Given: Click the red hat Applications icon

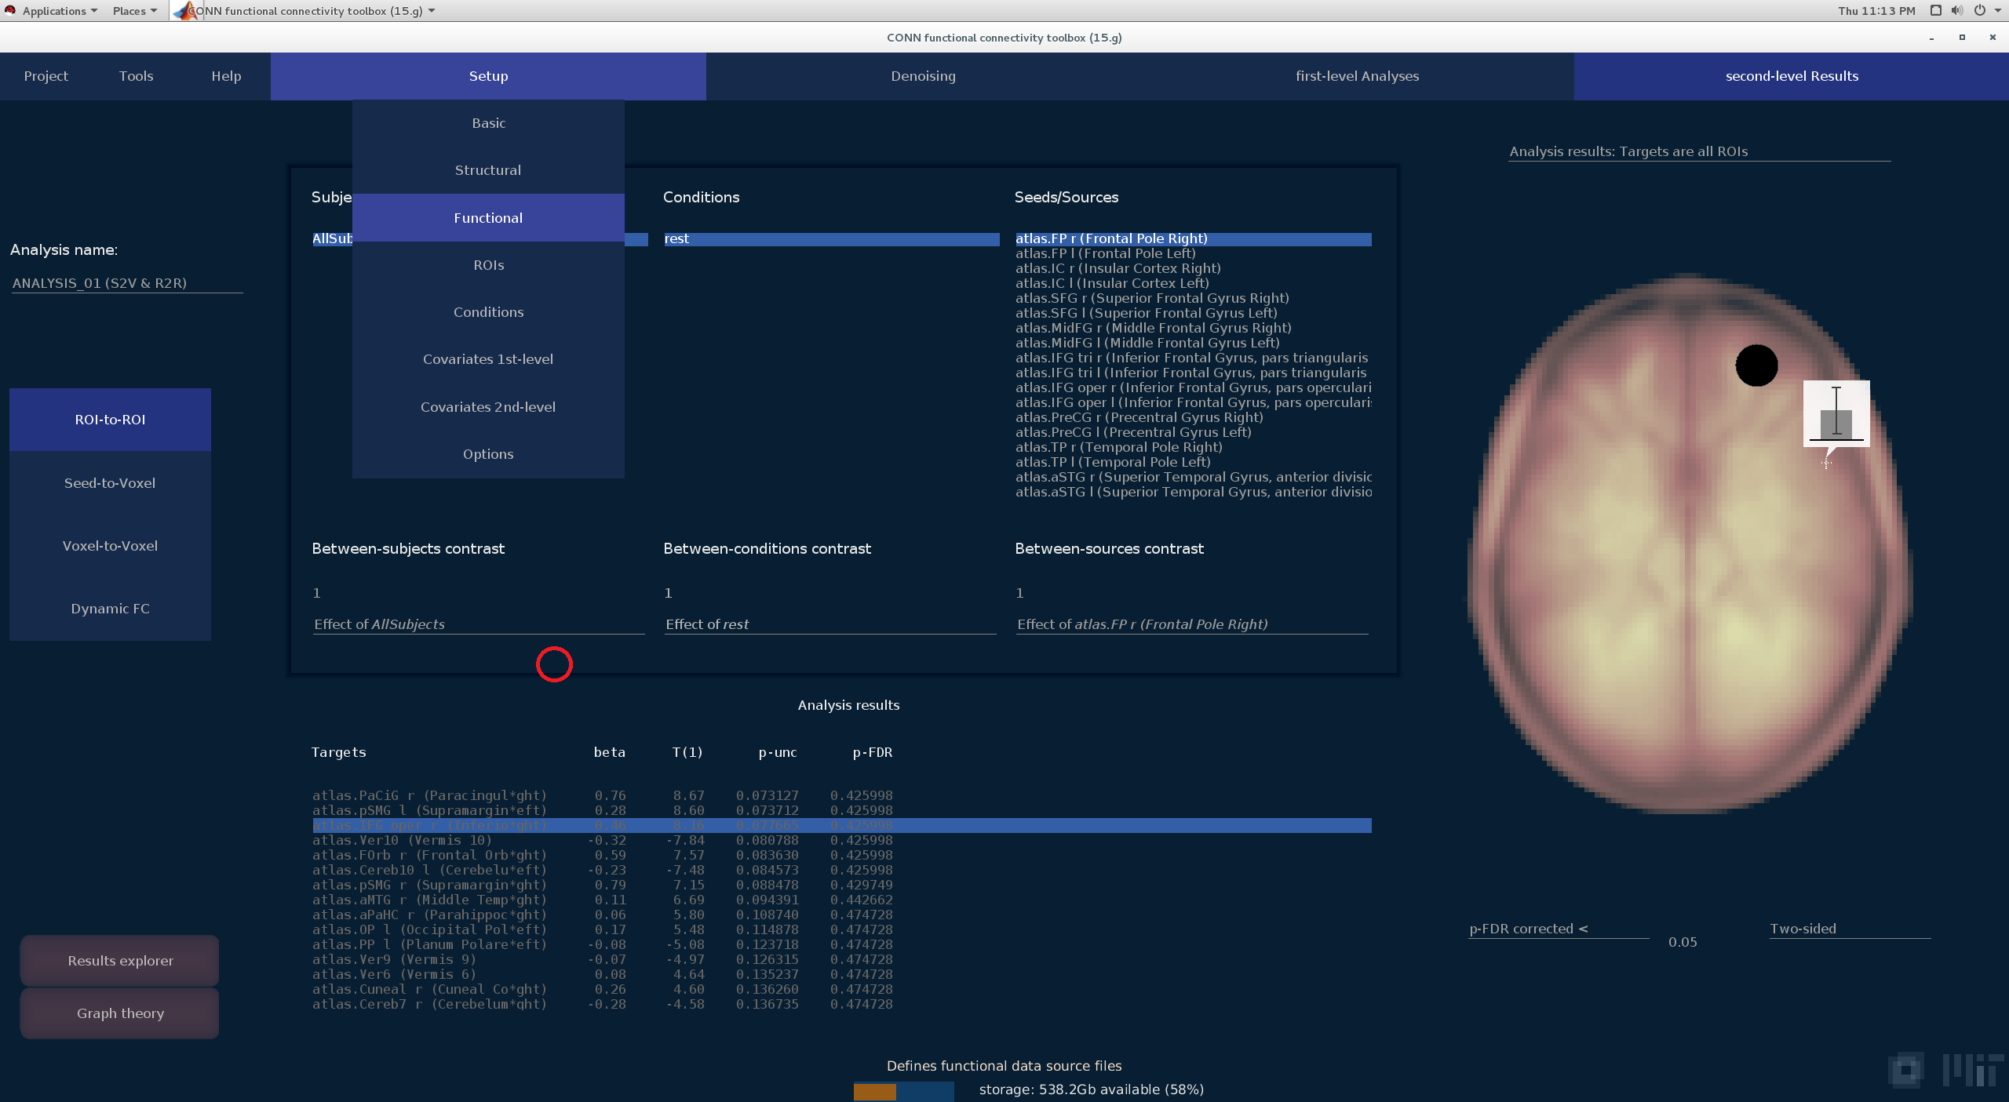Looking at the screenshot, I should [x=10, y=11].
